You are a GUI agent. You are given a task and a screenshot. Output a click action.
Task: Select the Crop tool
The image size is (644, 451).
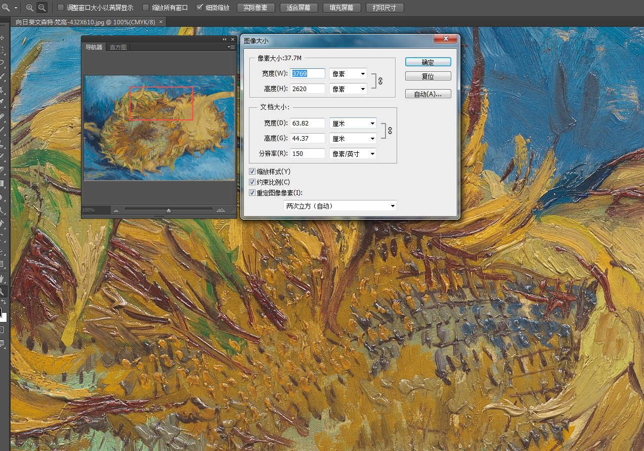pos(3,90)
